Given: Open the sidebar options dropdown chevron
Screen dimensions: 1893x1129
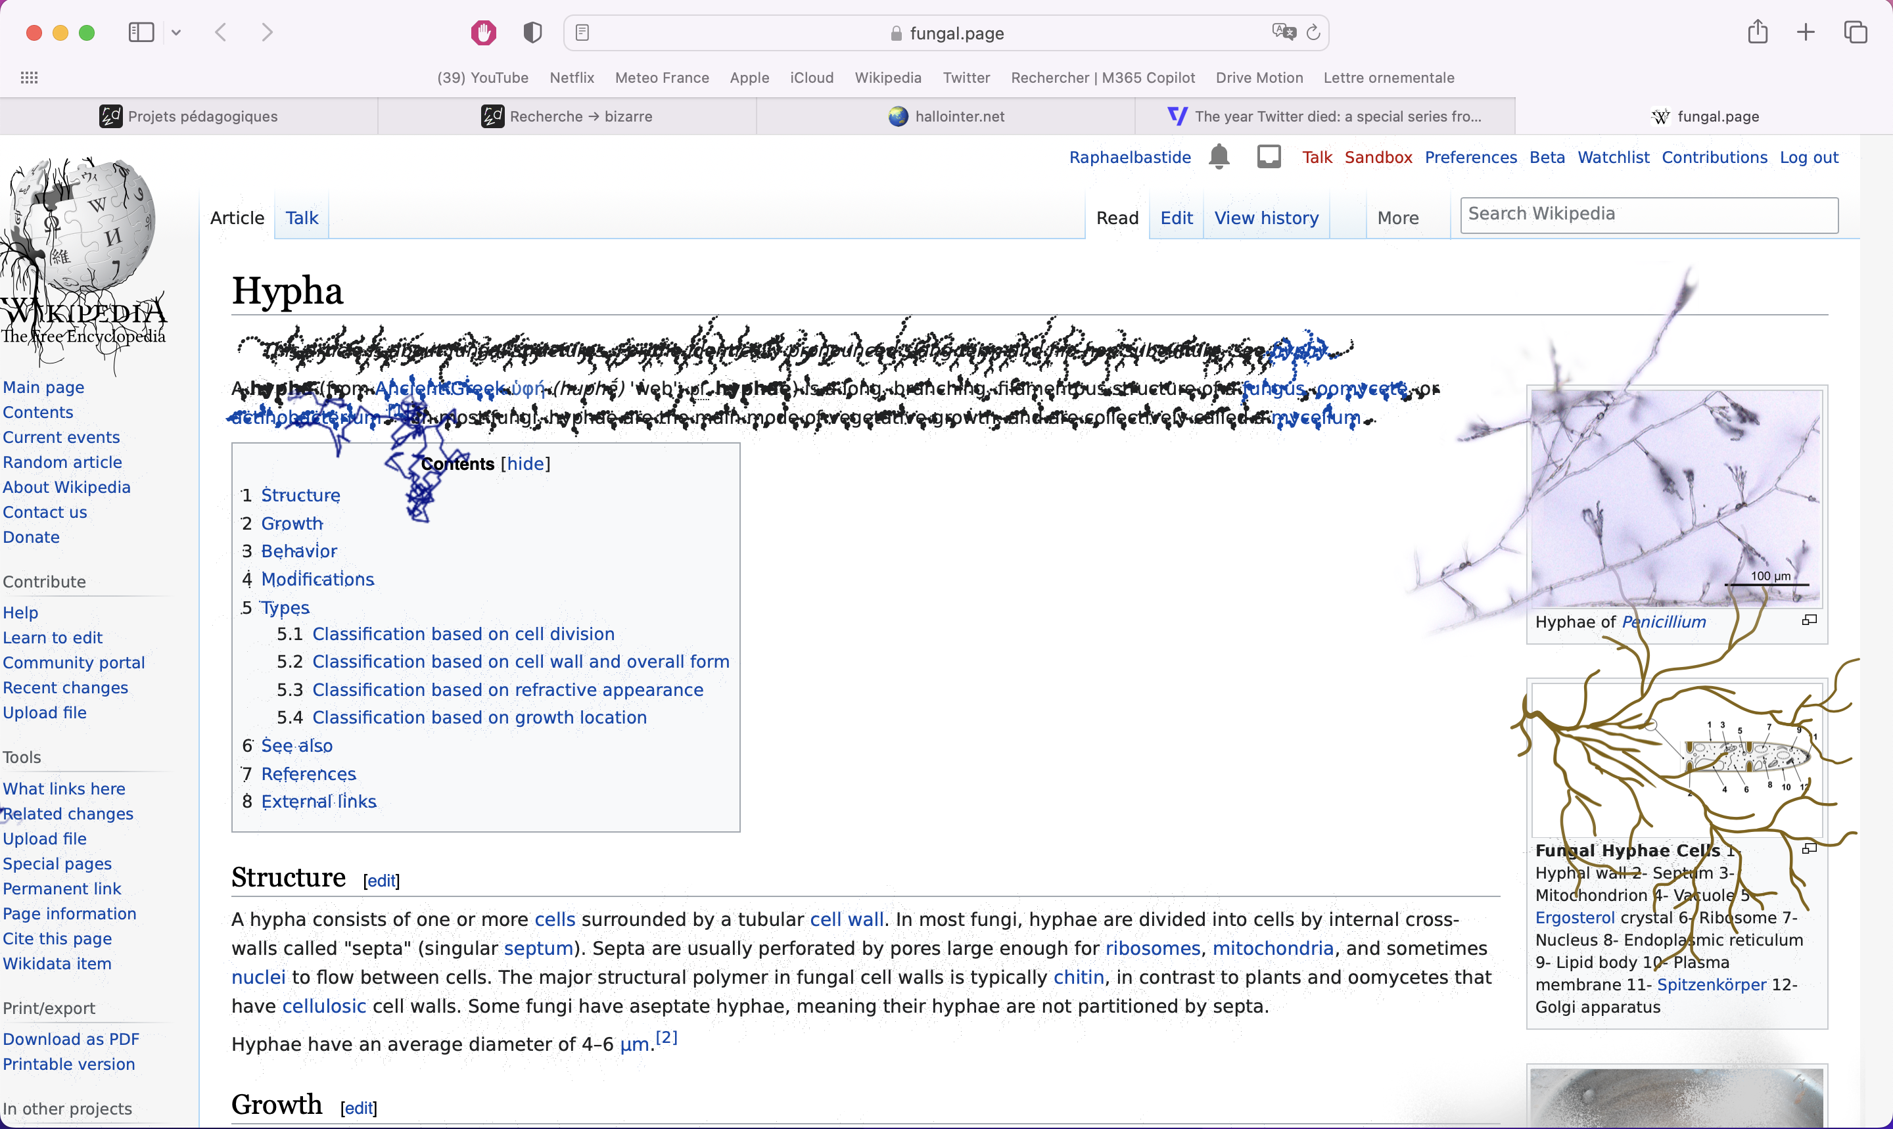Looking at the screenshot, I should pyautogui.click(x=177, y=33).
